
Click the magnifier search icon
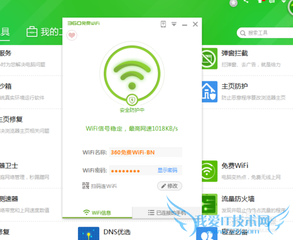243,33
